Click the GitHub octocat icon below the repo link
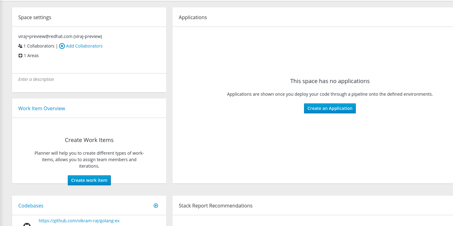Image resolution: width=453 pixels, height=226 pixels. click(x=27, y=224)
